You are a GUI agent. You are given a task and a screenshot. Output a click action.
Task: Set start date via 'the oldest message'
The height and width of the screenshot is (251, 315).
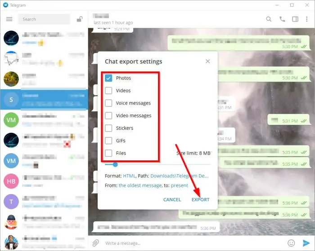coord(140,185)
